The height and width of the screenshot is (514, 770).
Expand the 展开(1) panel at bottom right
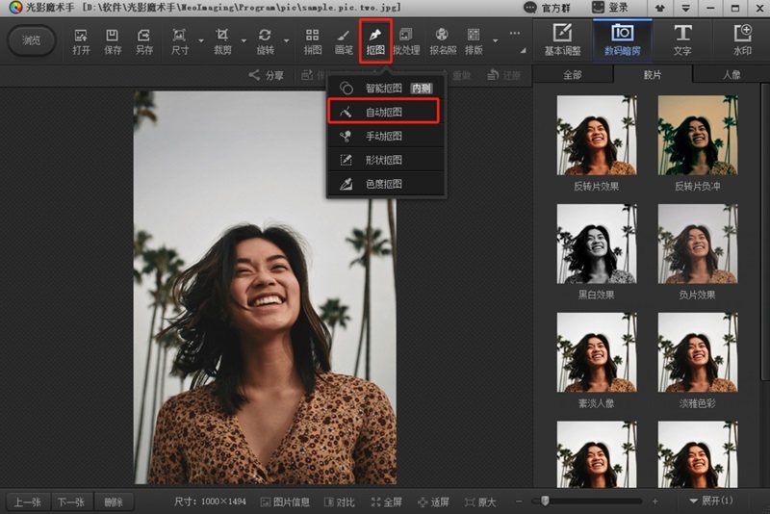click(711, 501)
